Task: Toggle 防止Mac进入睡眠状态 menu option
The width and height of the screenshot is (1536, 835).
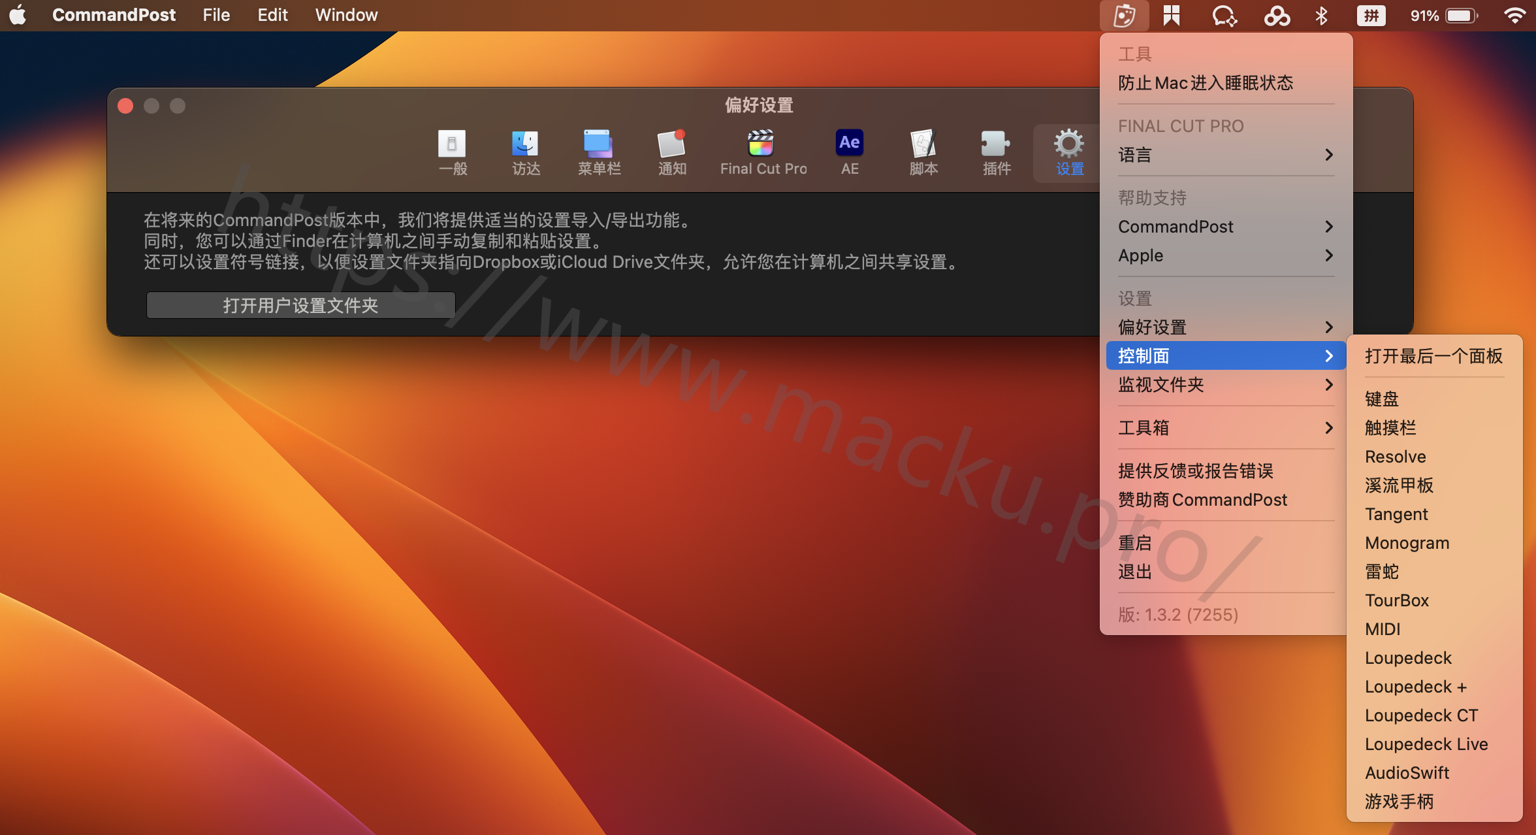Action: (x=1226, y=83)
